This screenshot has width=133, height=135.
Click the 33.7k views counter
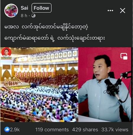(x=115, y=130)
